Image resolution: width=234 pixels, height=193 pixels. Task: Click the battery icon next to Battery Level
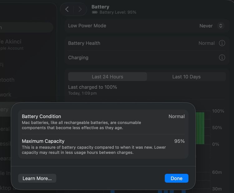click(x=95, y=12)
